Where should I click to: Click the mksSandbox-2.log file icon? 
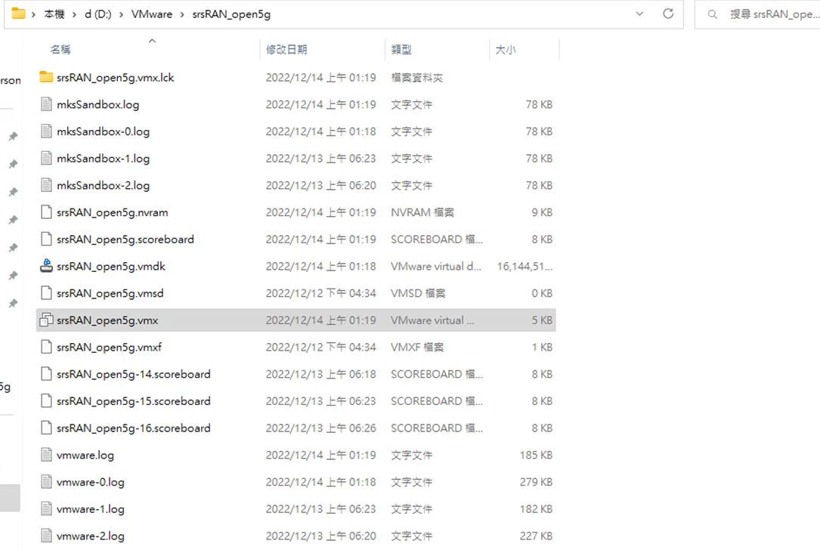point(46,185)
